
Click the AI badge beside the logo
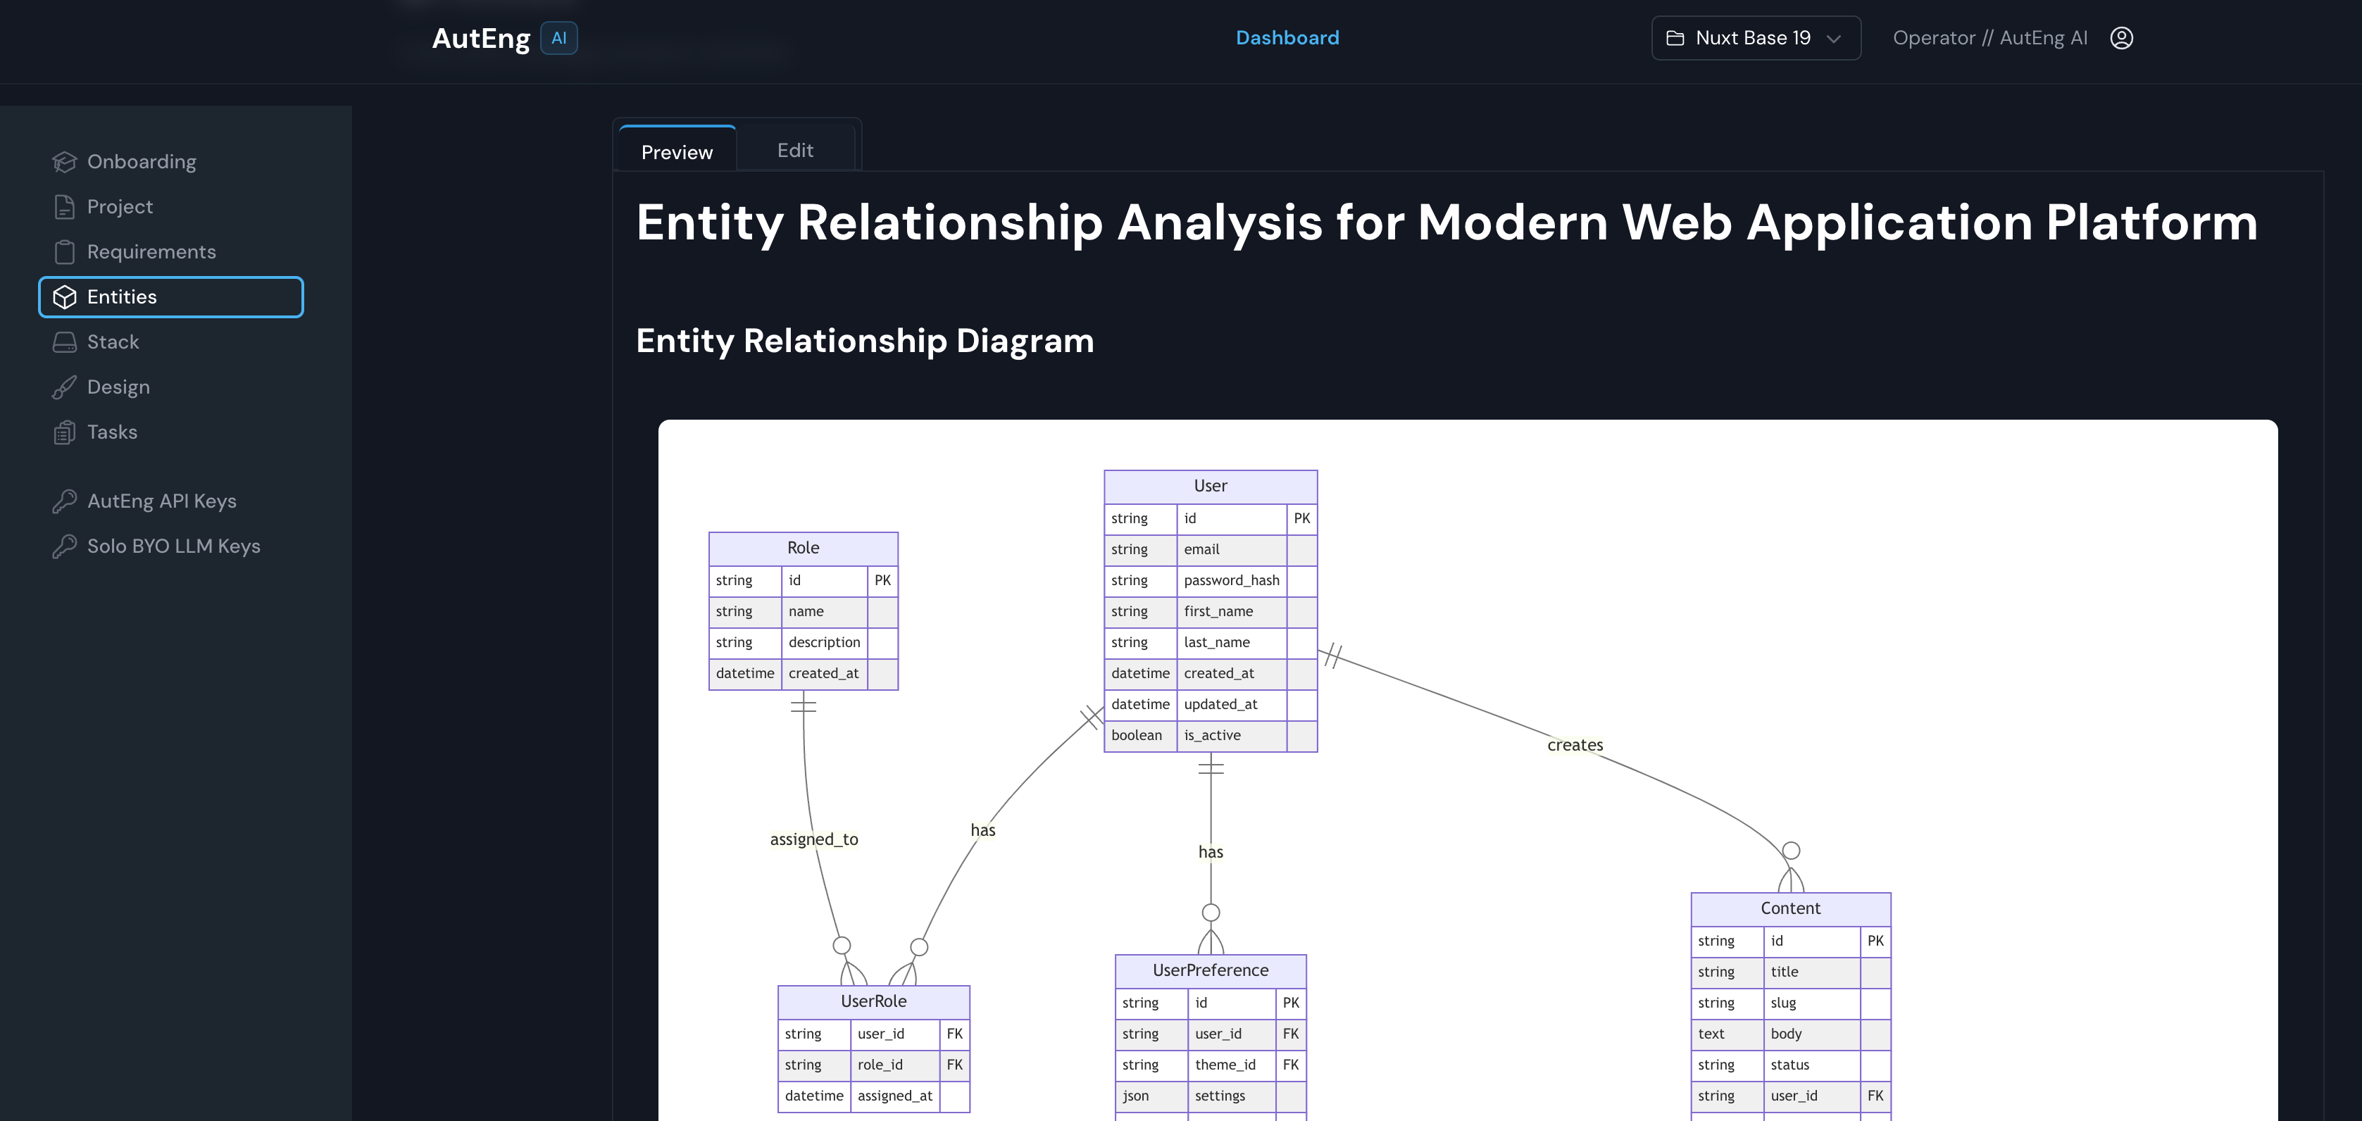(x=558, y=37)
